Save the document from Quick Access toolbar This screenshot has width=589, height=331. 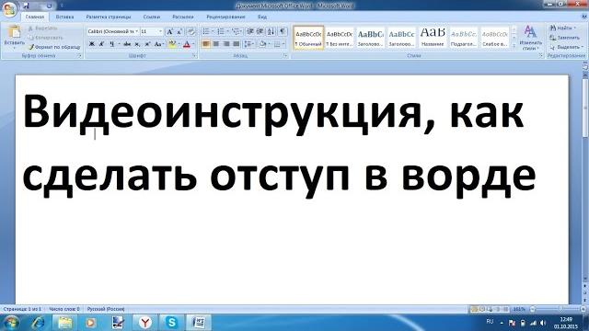26,6
